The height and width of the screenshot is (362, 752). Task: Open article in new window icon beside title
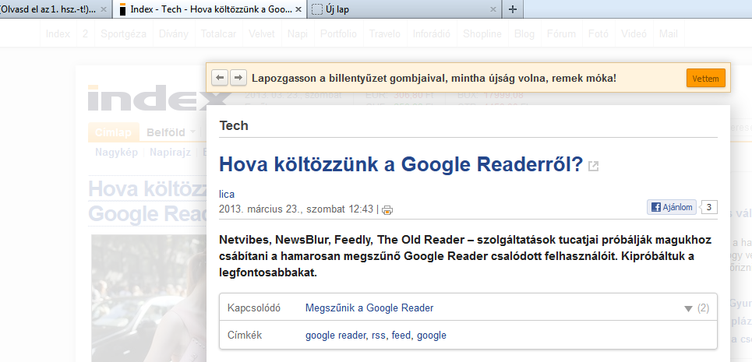point(593,166)
